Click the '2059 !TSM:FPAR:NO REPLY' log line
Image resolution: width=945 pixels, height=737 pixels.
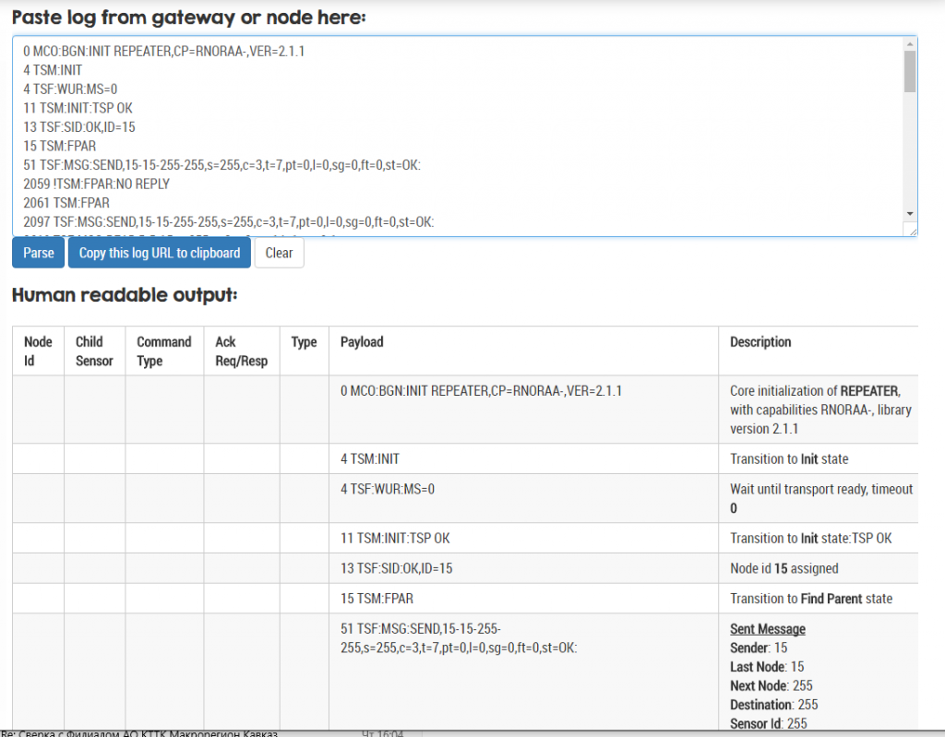click(x=97, y=184)
